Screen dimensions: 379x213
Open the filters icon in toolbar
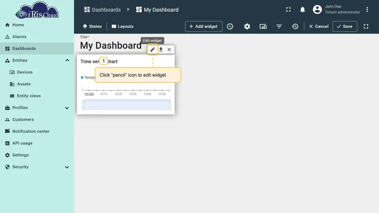279,27
